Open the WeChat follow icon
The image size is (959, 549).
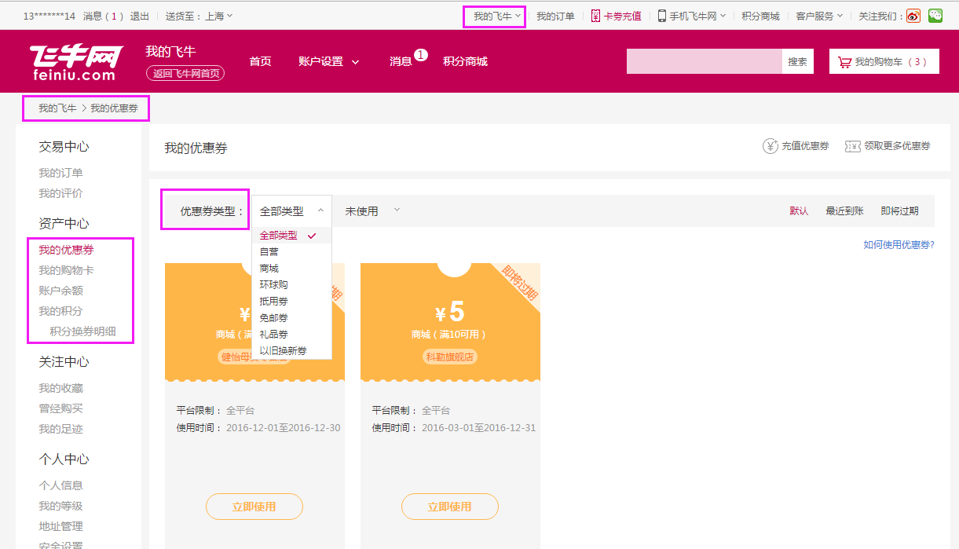[935, 16]
